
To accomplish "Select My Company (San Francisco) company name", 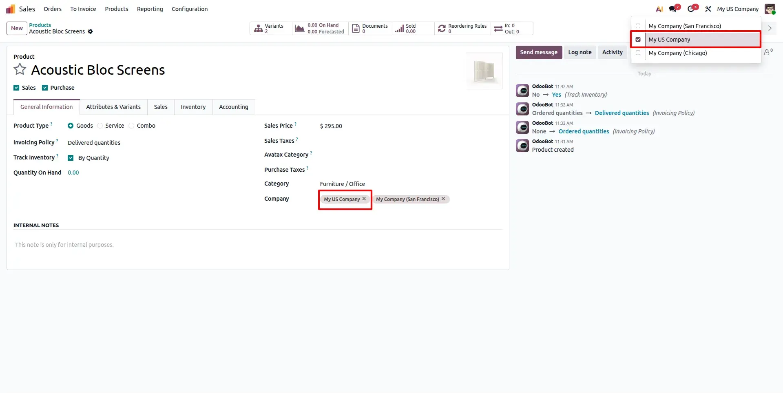I will (685, 26).
